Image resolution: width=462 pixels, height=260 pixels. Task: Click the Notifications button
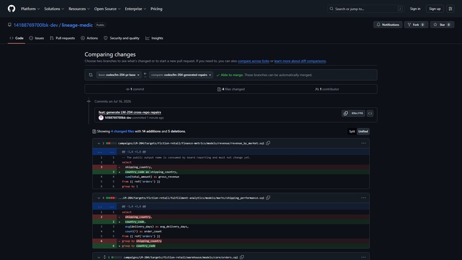point(387,25)
